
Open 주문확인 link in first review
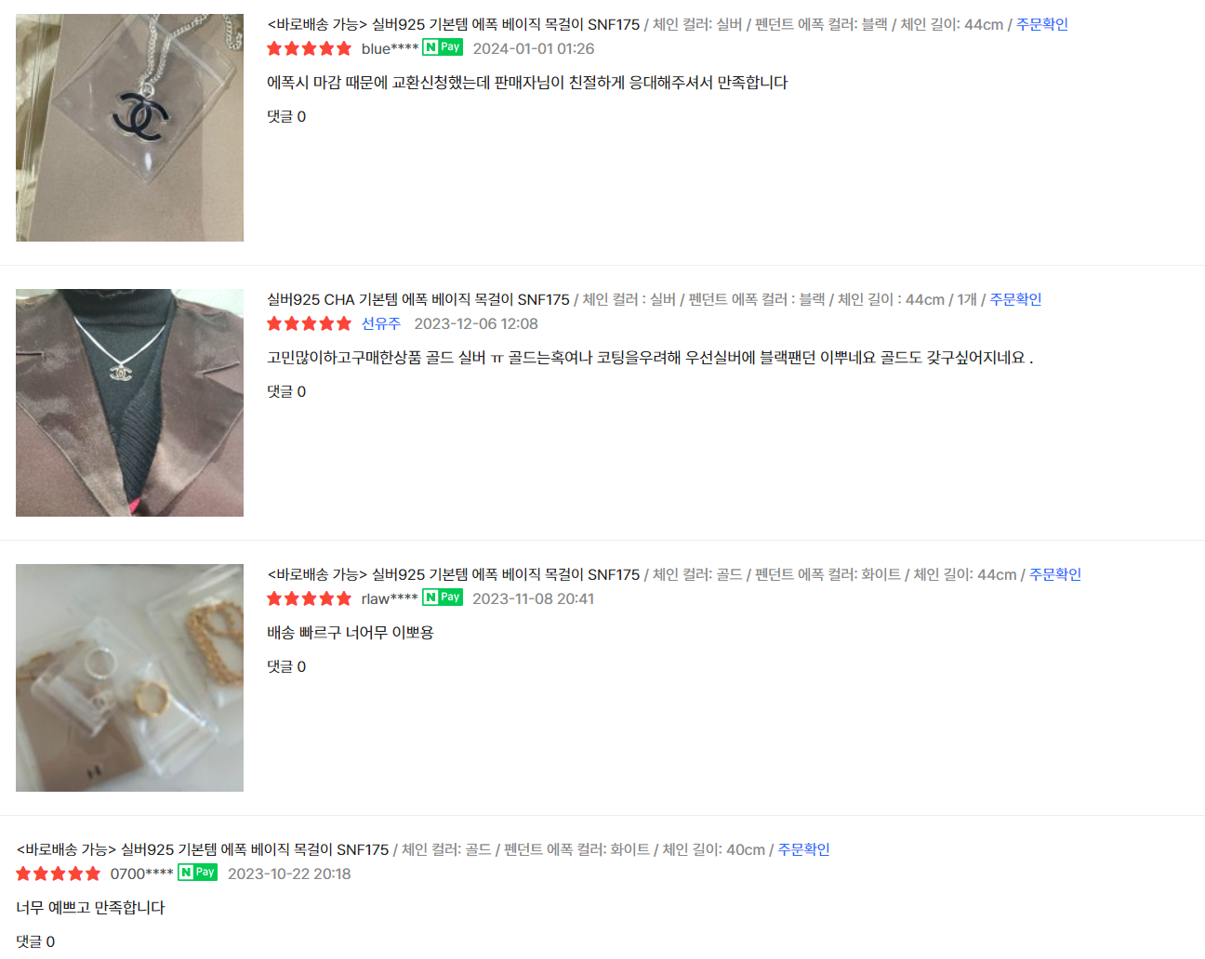pyautogui.click(x=1042, y=24)
